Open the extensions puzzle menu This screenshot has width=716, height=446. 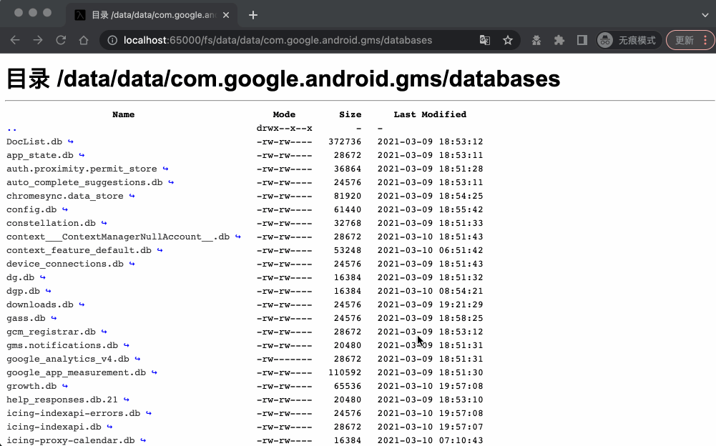pos(559,40)
